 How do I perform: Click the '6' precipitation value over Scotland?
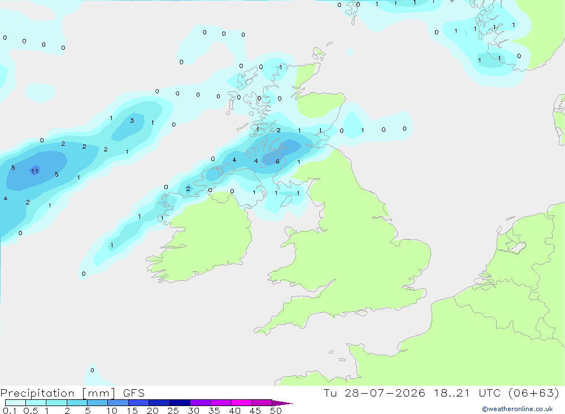tap(277, 162)
